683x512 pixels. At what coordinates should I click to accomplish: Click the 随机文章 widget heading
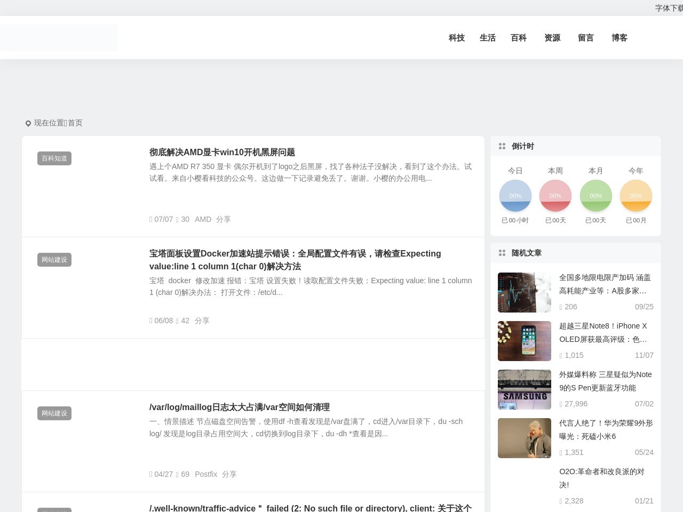(527, 253)
